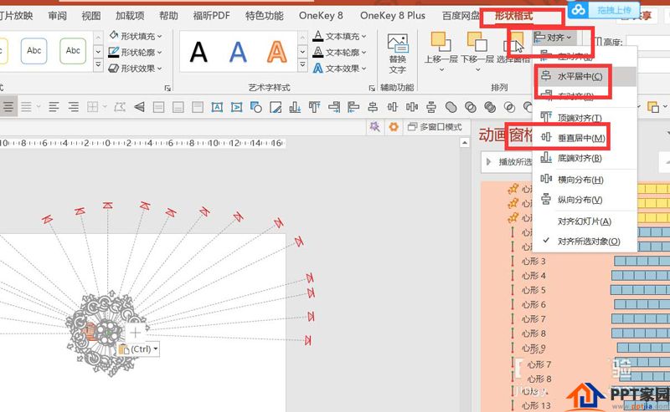This screenshot has height=412, width=670.
Task: Apply the orange A WordArt style
Action: pos(277,53)
